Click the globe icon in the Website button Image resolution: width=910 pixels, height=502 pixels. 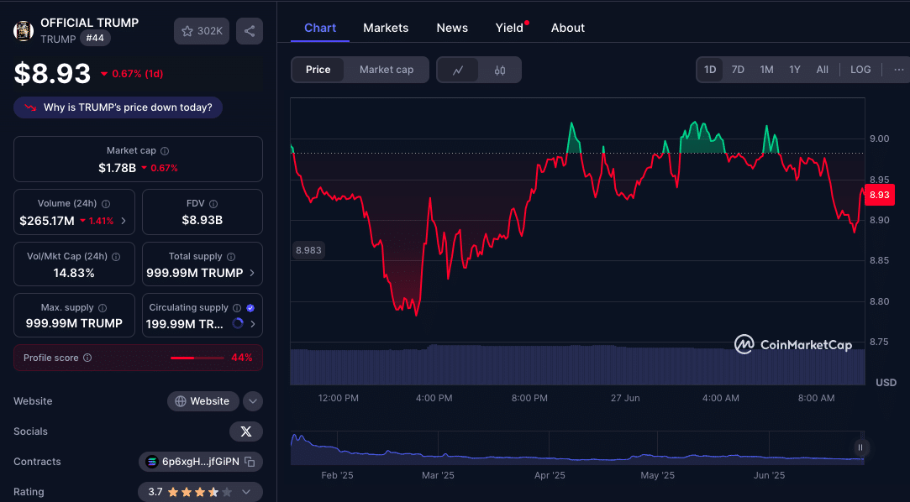coord(181,401)
